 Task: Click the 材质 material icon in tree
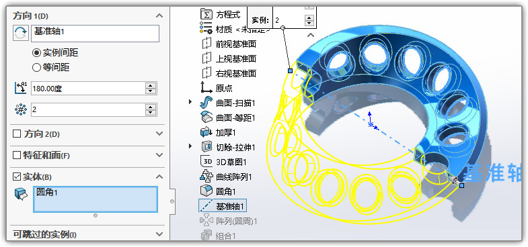(206, 28)
